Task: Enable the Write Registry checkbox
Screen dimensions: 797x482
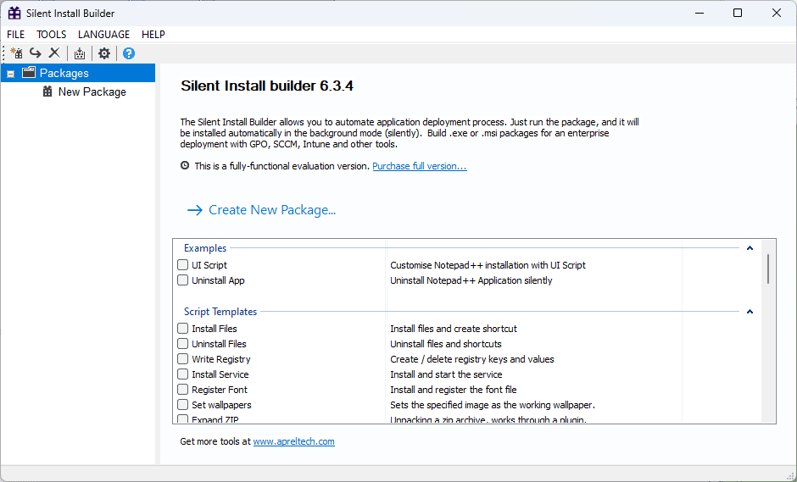Action: [183, 359]
